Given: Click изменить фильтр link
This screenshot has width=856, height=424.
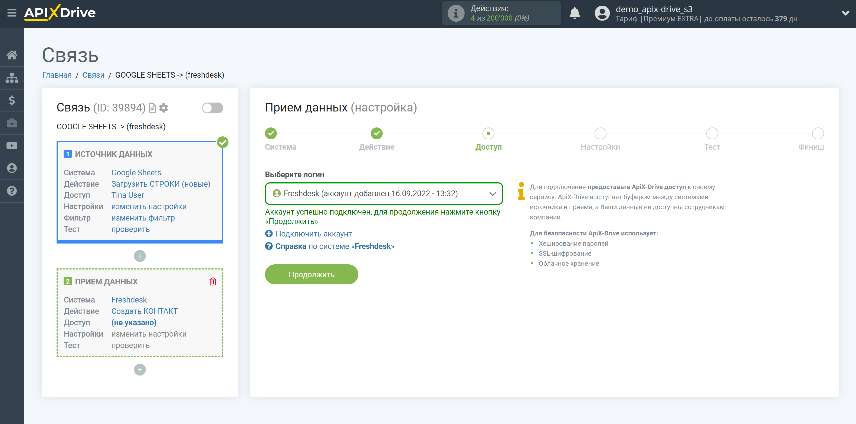Looking at the screenshot, I should point(143,218).
